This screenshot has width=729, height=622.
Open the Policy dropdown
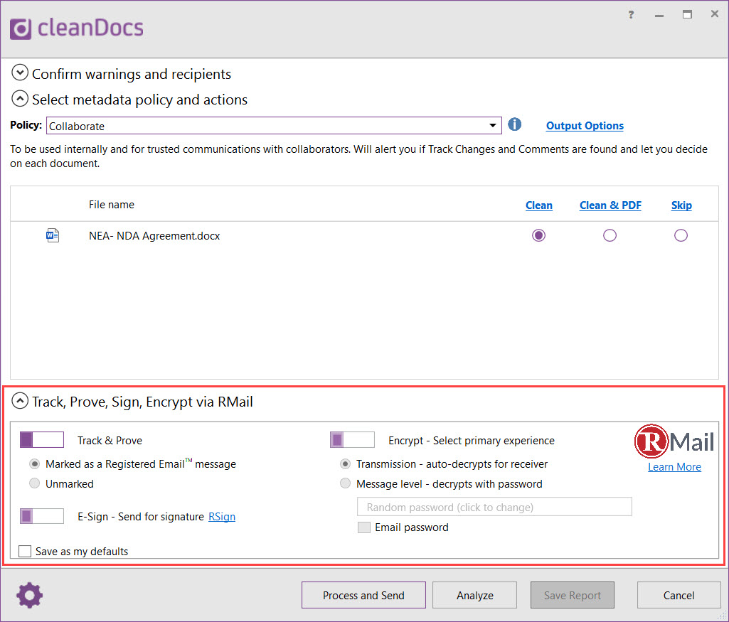point(274,126)
